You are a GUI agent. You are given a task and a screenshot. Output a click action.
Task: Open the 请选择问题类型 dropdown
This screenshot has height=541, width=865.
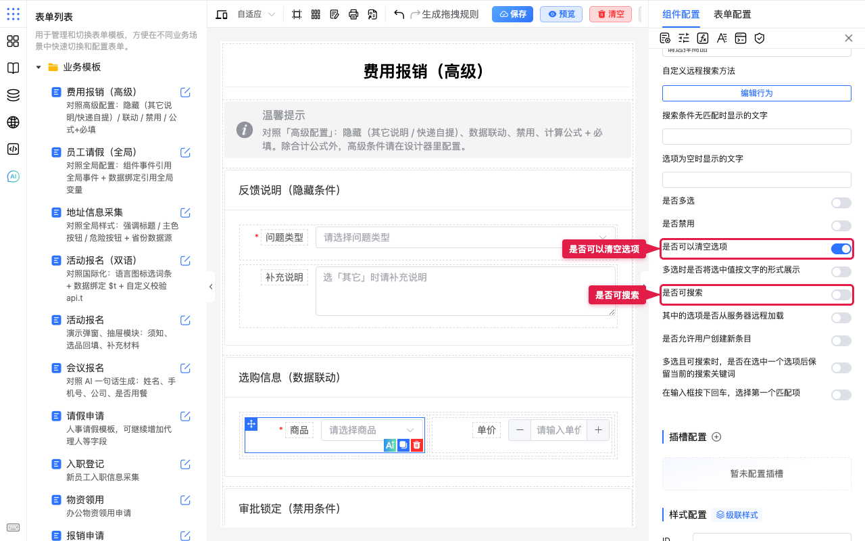click(466, 237)
